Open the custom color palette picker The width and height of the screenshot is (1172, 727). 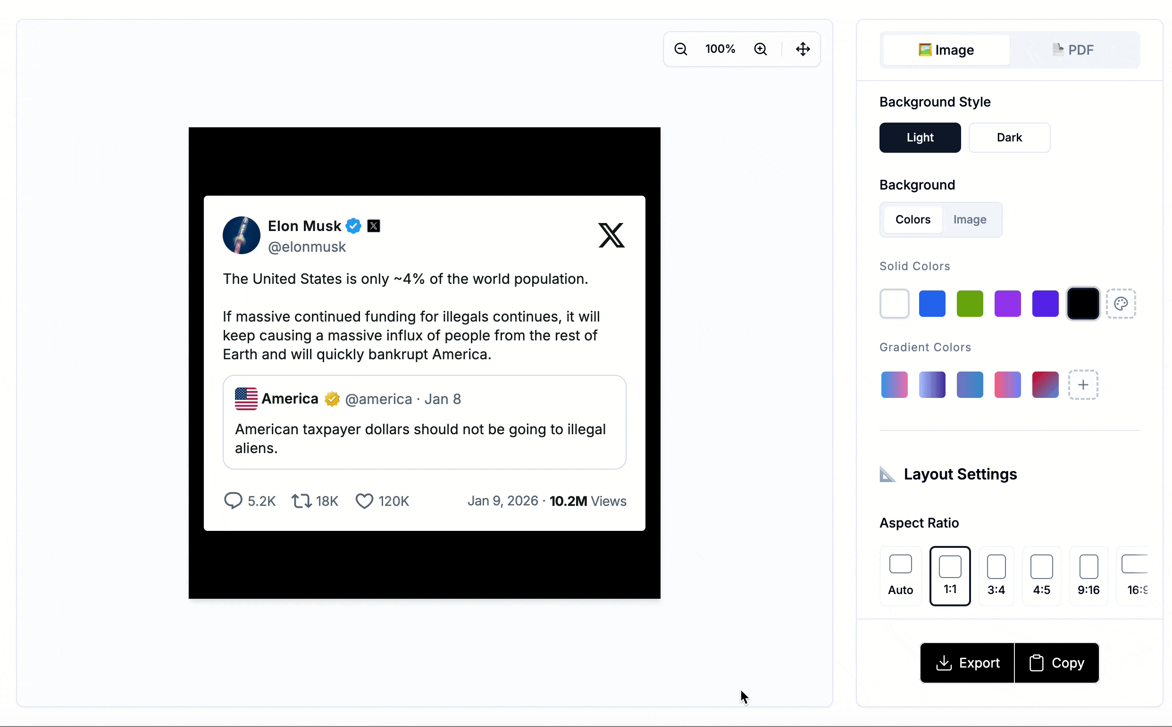coord(1121,304)
